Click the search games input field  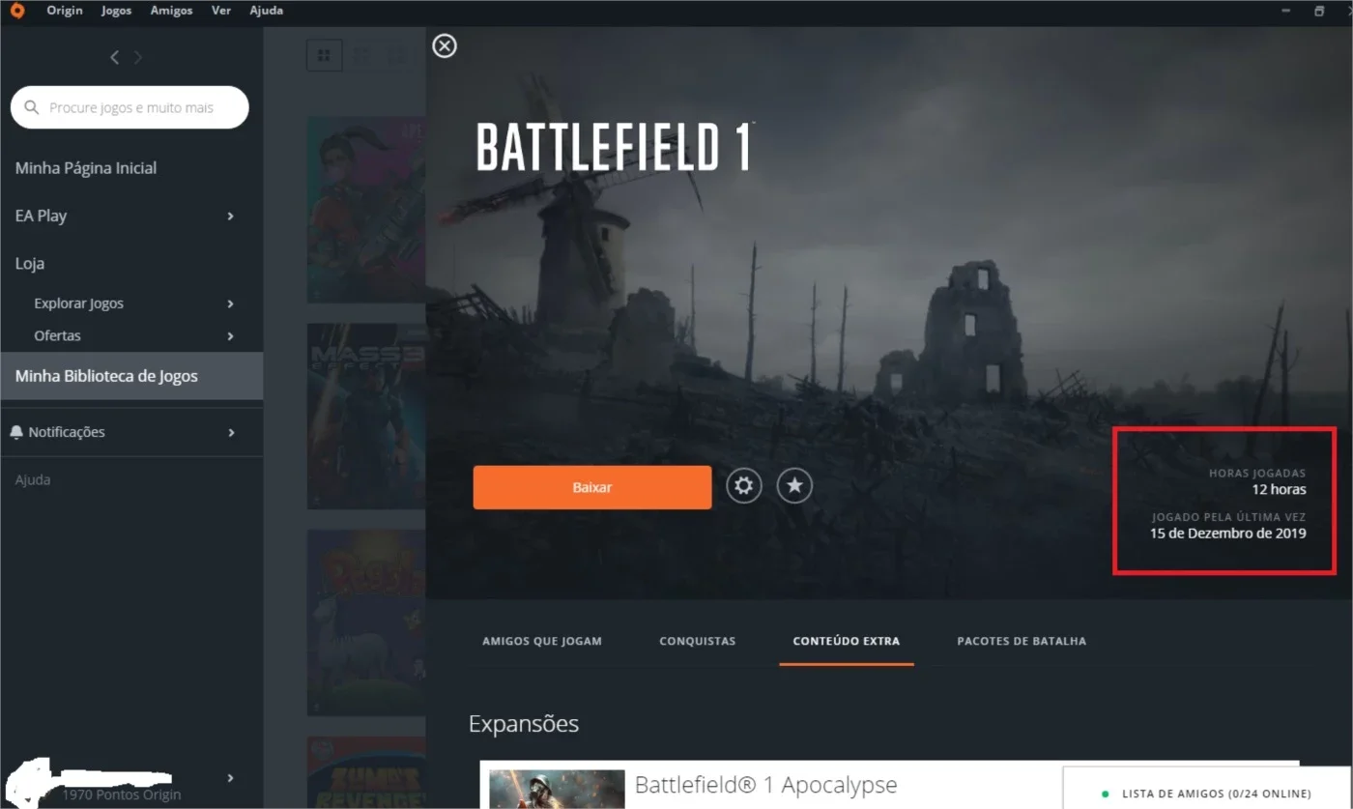[x=130, y=107]
